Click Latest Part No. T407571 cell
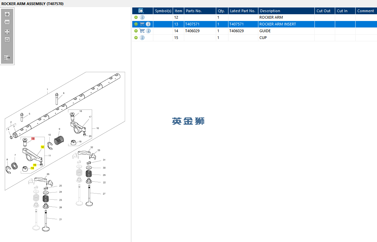377x242 pixels. 243,24
